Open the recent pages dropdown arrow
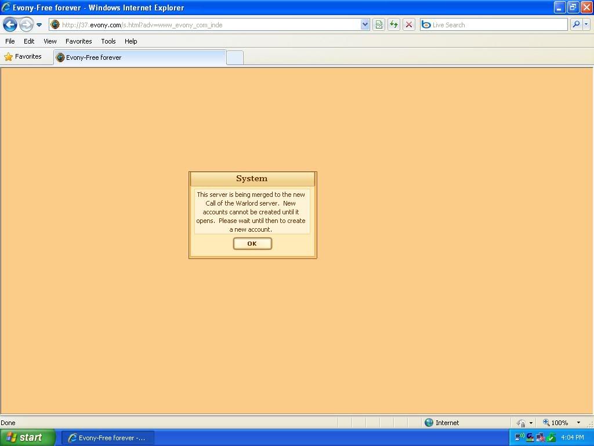594x446 pixels. [x=39, y=25]
